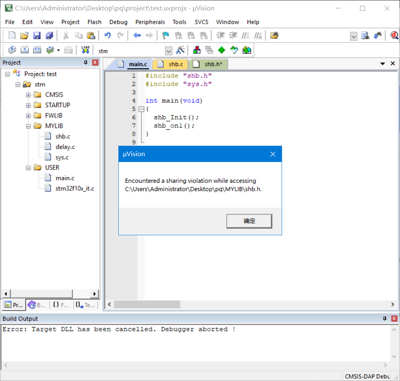
Task: Open the Peripherals menu
Action: click(150, 22)
